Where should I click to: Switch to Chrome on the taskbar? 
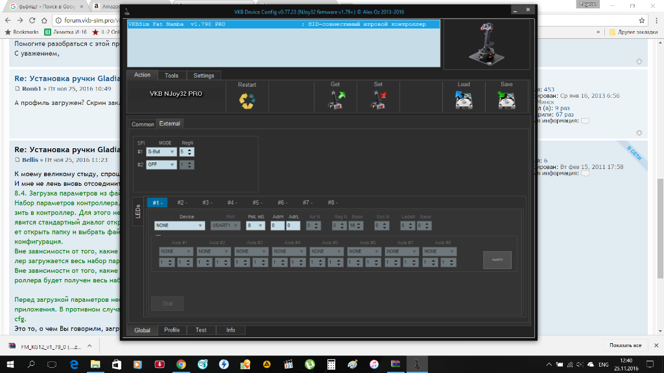coord(181,364)
